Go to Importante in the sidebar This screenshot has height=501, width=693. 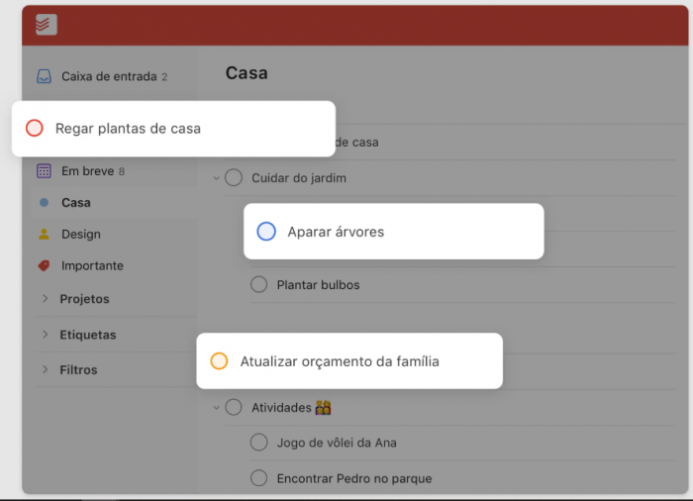[x=92, y=265]
